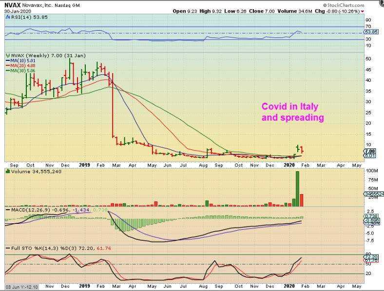Click the 50 level on price axis
Image resolution: width=384 pixels, height=291 pixels.
coord(368,59)
